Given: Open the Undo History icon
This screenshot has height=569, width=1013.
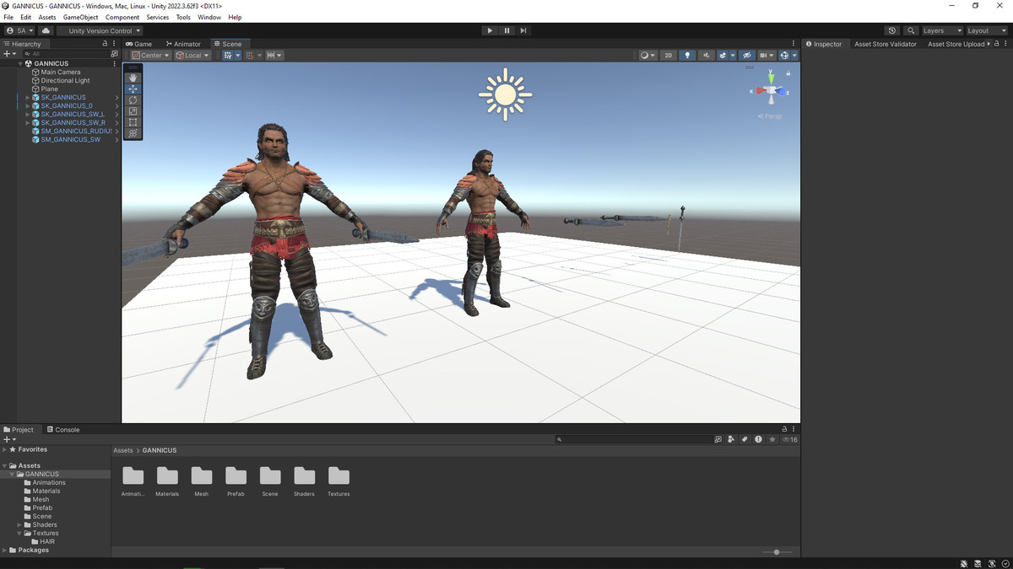Looking at the screenshot, I should [892, 30].
